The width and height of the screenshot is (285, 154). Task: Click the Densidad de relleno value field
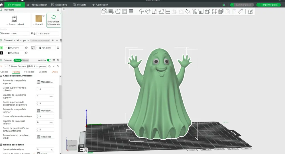coord(45,149)
